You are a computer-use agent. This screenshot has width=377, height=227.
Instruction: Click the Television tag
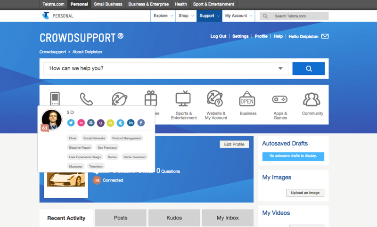(96, 166)
